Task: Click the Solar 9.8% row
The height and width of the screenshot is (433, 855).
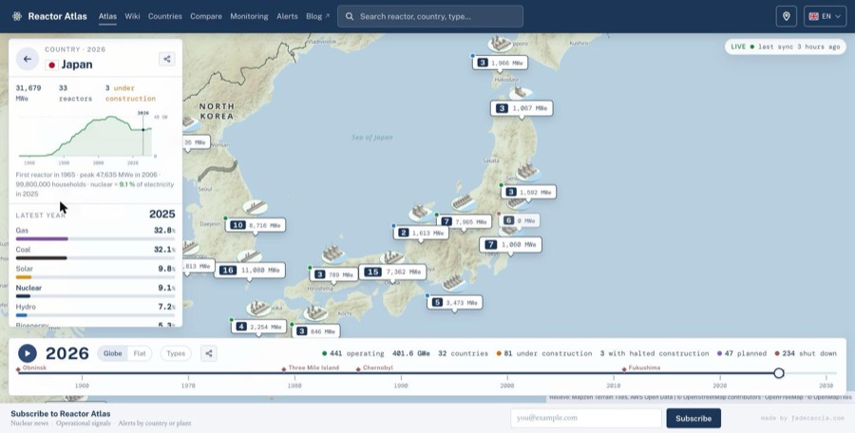Action: point(95,272)
